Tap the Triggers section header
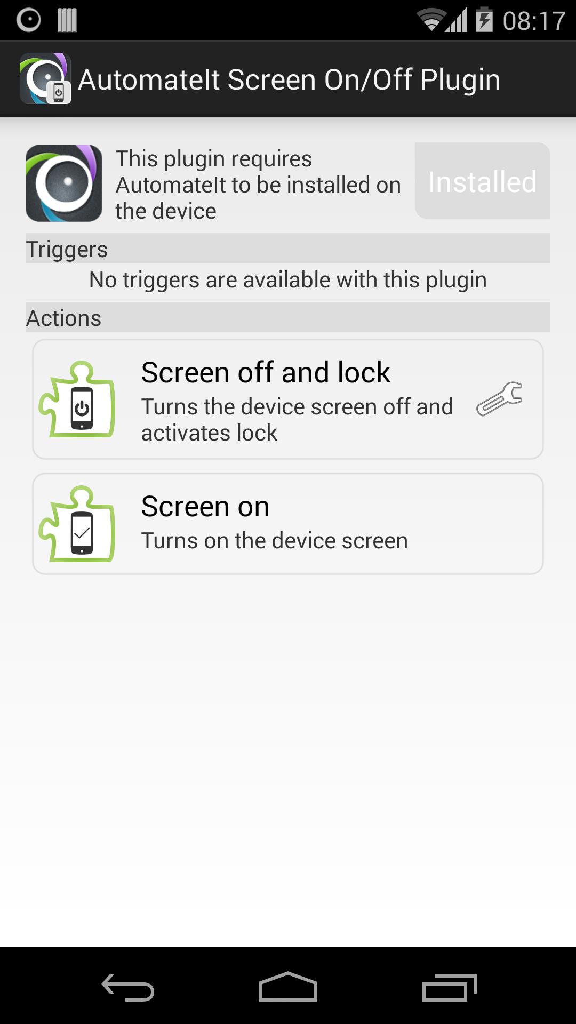576x1024 pixels. (x=288, y=249)
